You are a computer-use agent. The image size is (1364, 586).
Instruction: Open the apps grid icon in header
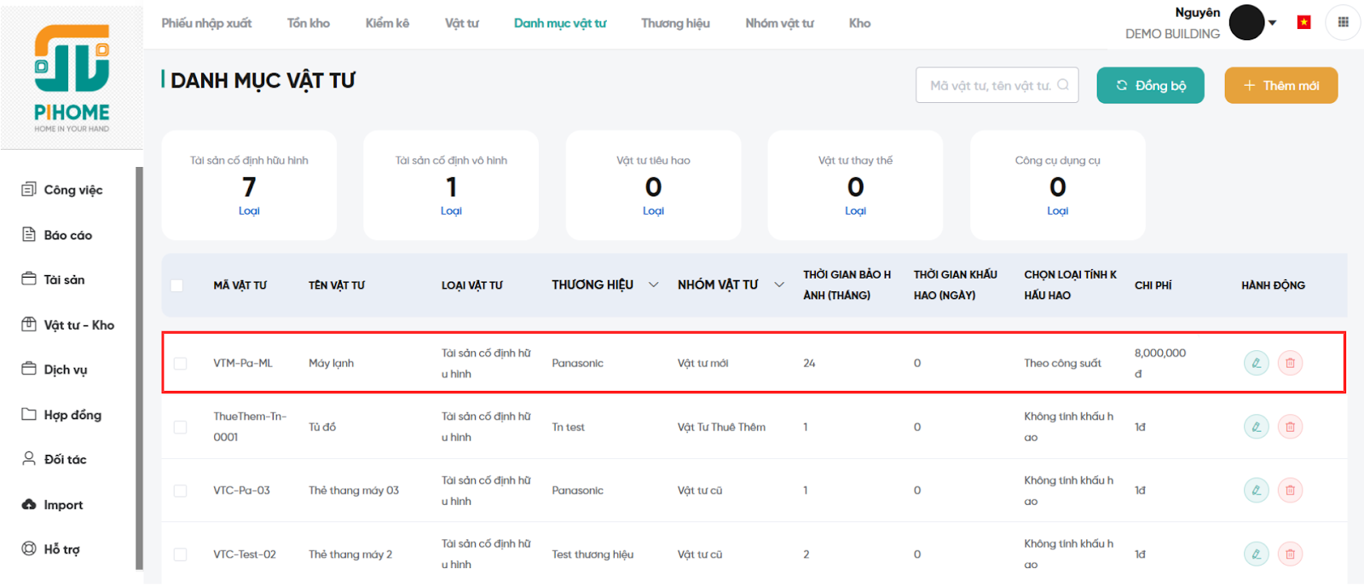point(1343,23)
